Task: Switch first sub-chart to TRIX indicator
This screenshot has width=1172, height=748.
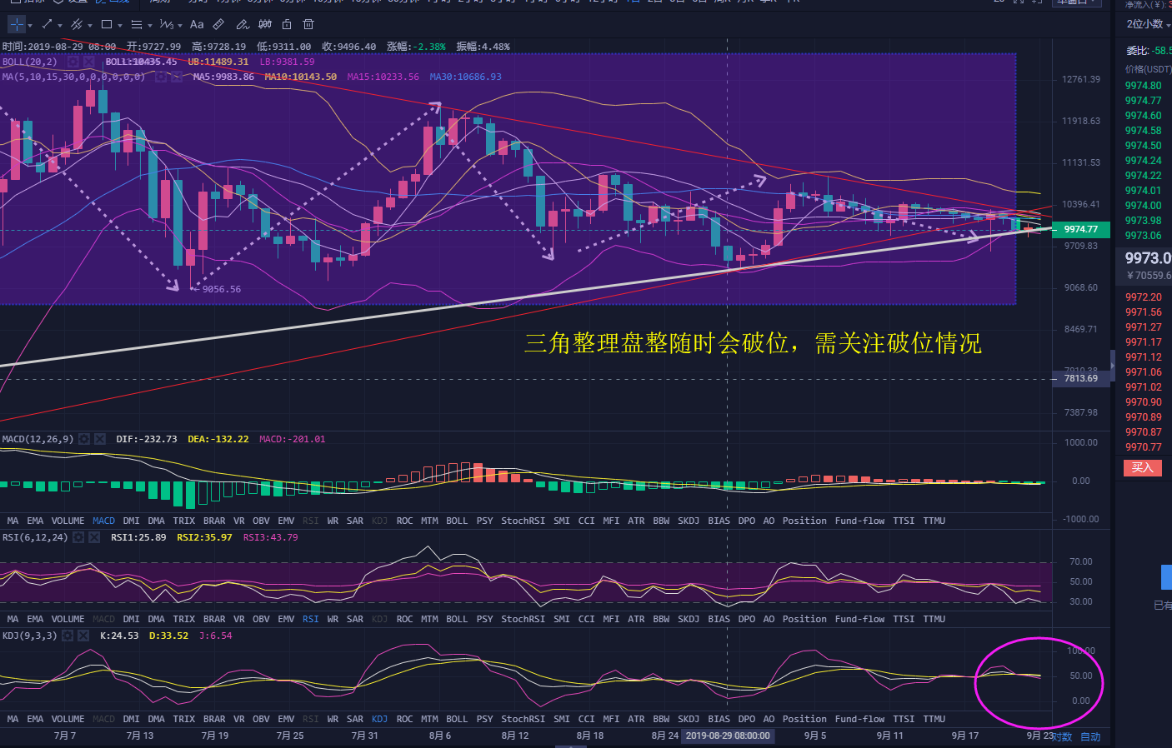Action: tap(183, 521)
